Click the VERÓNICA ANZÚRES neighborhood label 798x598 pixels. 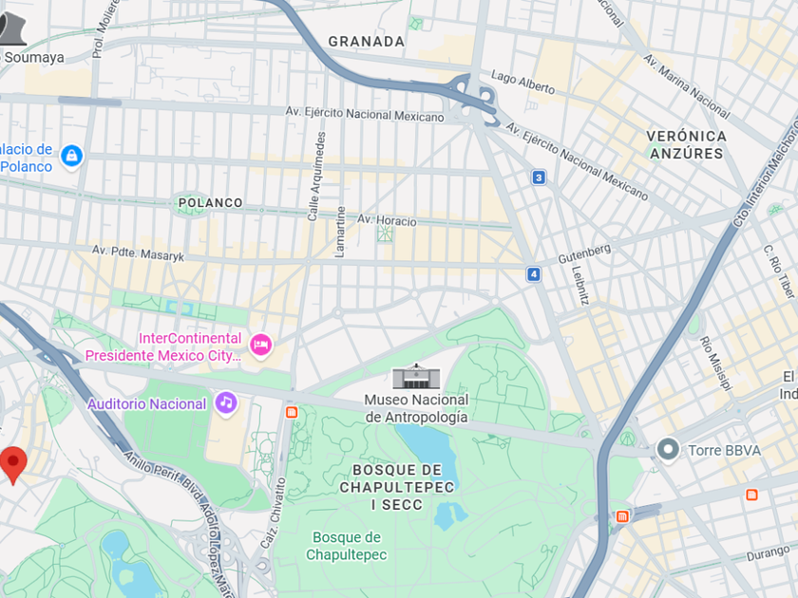click(687, 145)
